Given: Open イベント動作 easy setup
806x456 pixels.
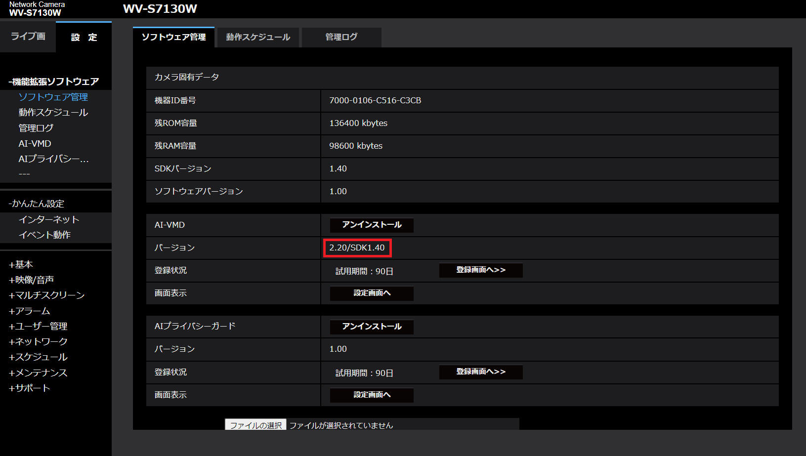Looking at the screenshot, I should (x=44, y=235).
